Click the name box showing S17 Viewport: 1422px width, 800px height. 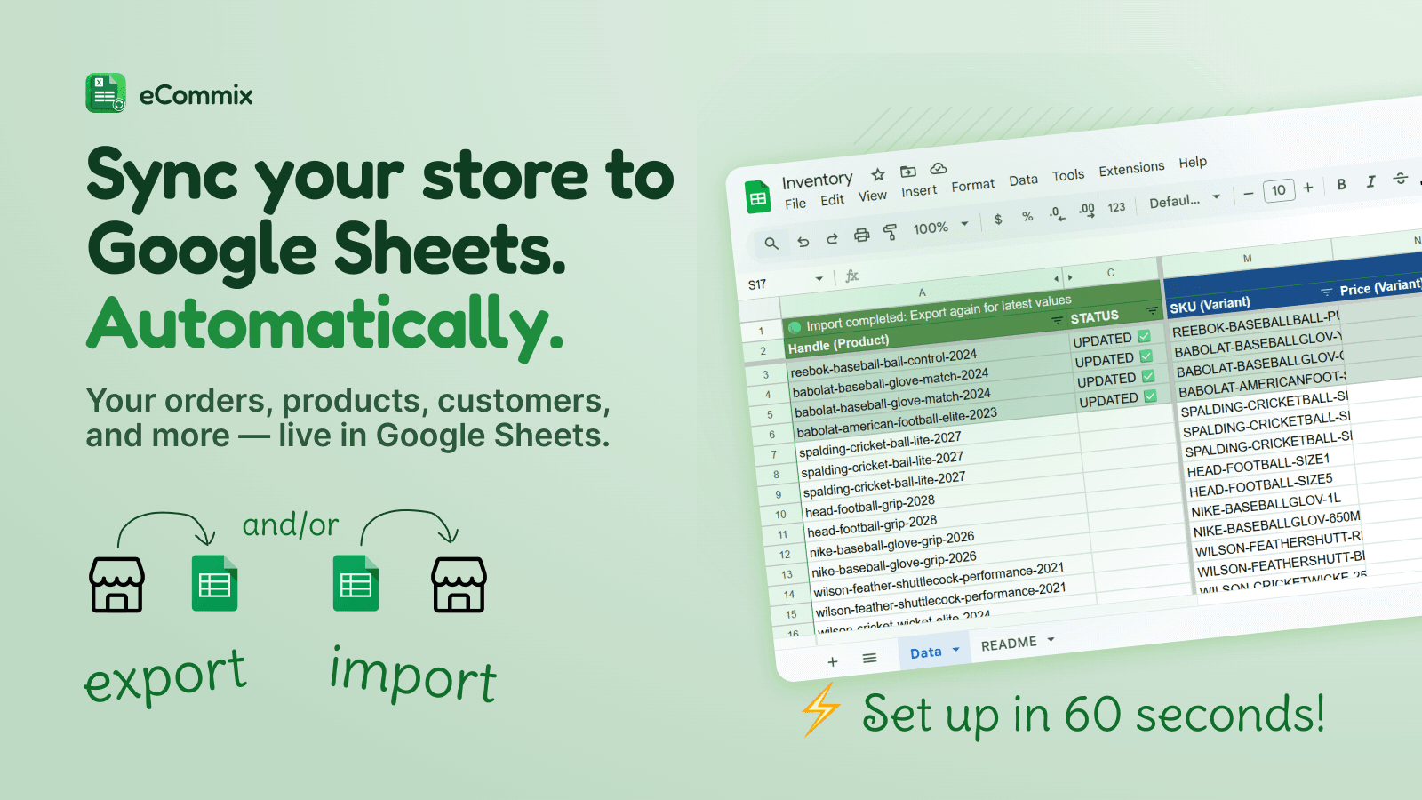coord(757,285)
